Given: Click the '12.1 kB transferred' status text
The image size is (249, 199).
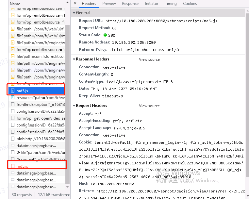Looking at the screenshot, I should pyautogui.click(x=54, y=195).
